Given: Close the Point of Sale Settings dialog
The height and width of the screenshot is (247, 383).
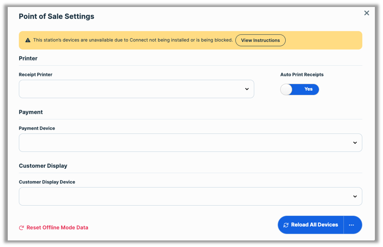Looking at the screenshot, I should 366,13.
